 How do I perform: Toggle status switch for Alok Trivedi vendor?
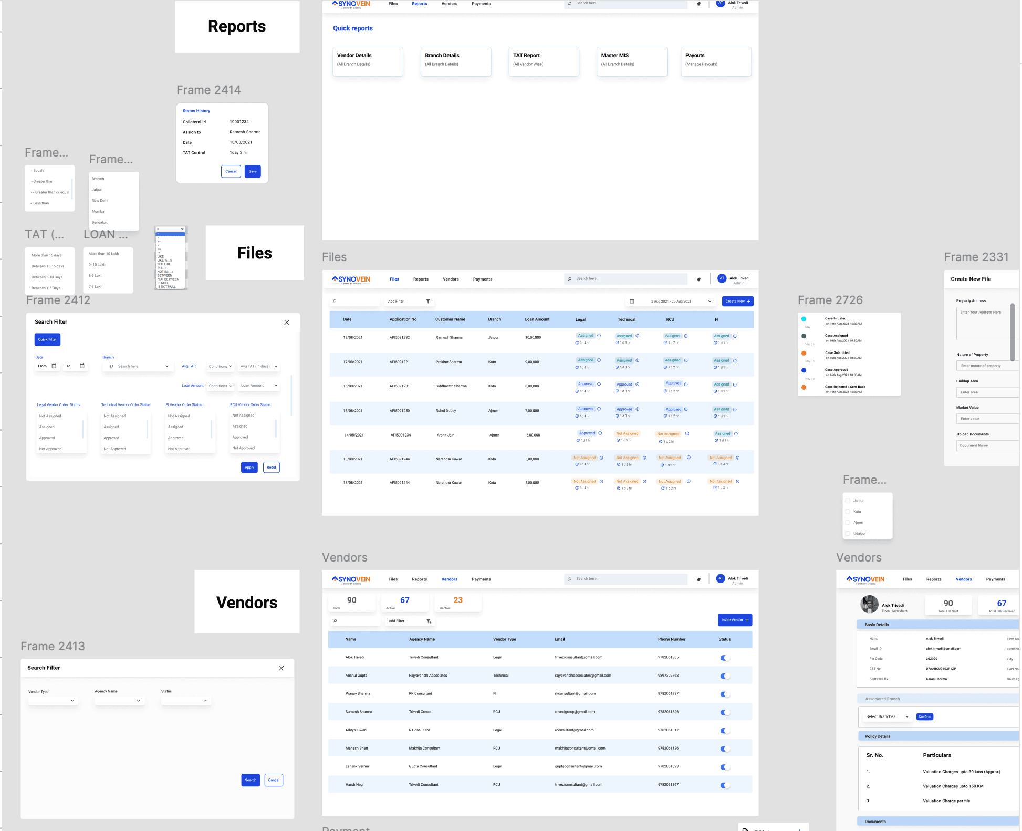click(725, 658)
